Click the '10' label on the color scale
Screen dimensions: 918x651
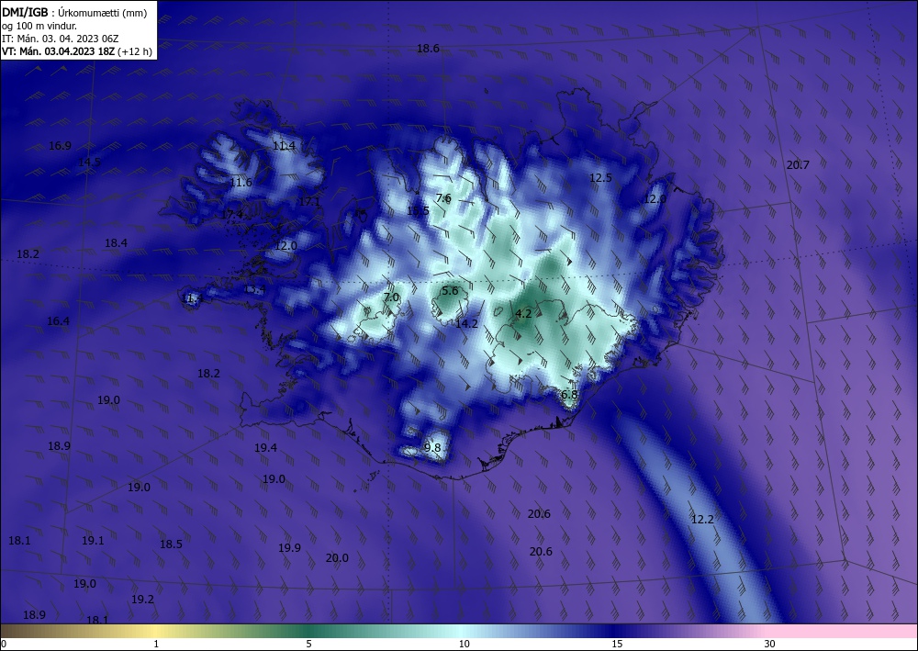464,644
